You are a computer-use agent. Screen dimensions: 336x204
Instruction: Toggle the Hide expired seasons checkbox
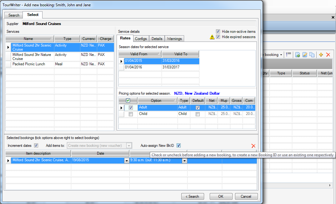tap(218, 37)
